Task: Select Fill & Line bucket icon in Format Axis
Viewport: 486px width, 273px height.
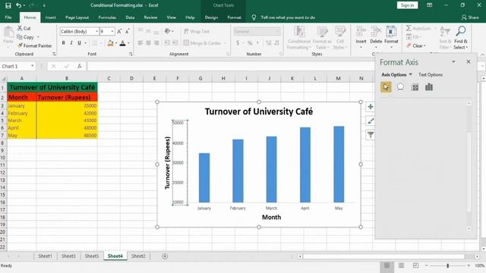Action: click(386, 87)
